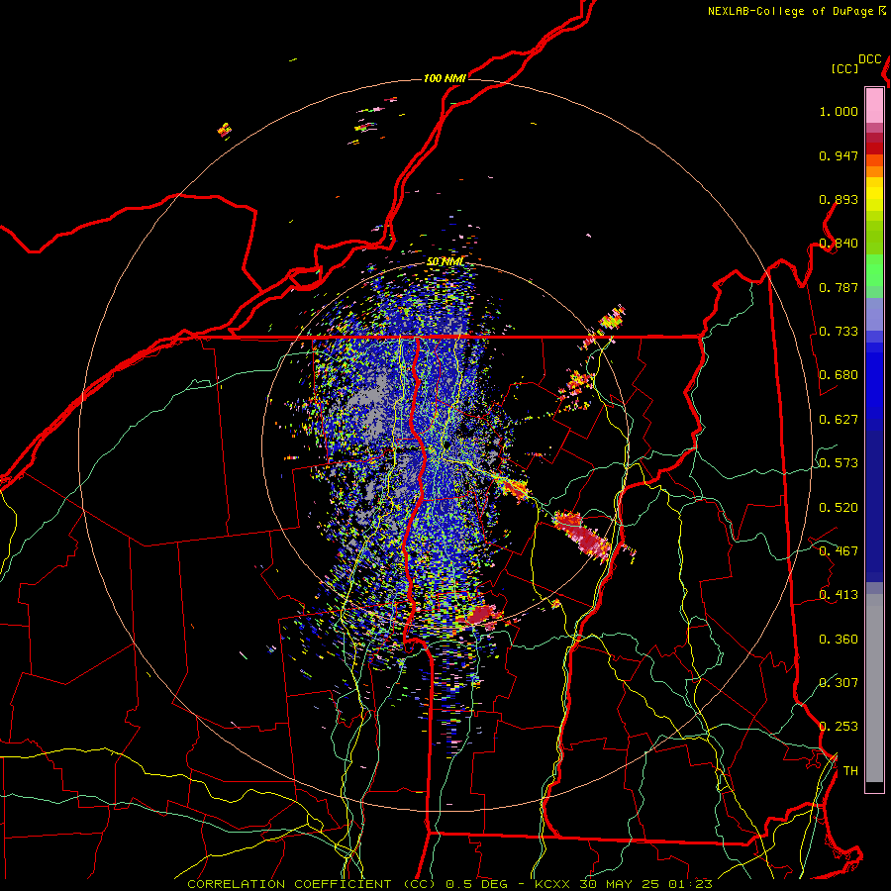Click the 100 NMI range ring label
Viewport: 891px width, 891px height.
tap(445, 78)
